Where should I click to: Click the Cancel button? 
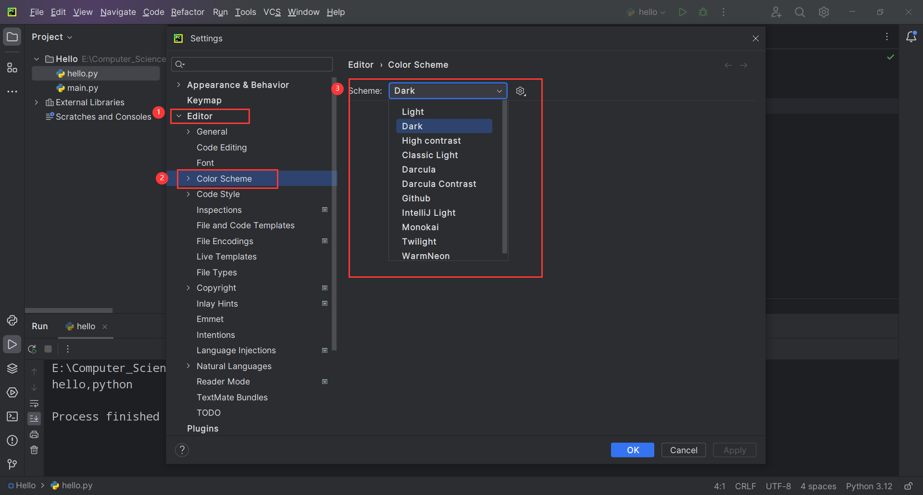(684, 450)
